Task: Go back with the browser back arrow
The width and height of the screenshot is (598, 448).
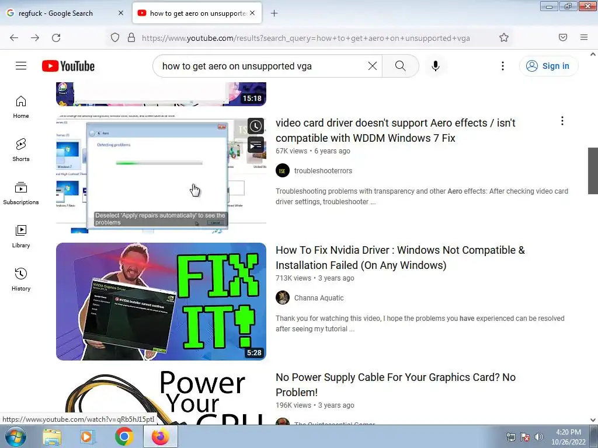Action: 14,37
